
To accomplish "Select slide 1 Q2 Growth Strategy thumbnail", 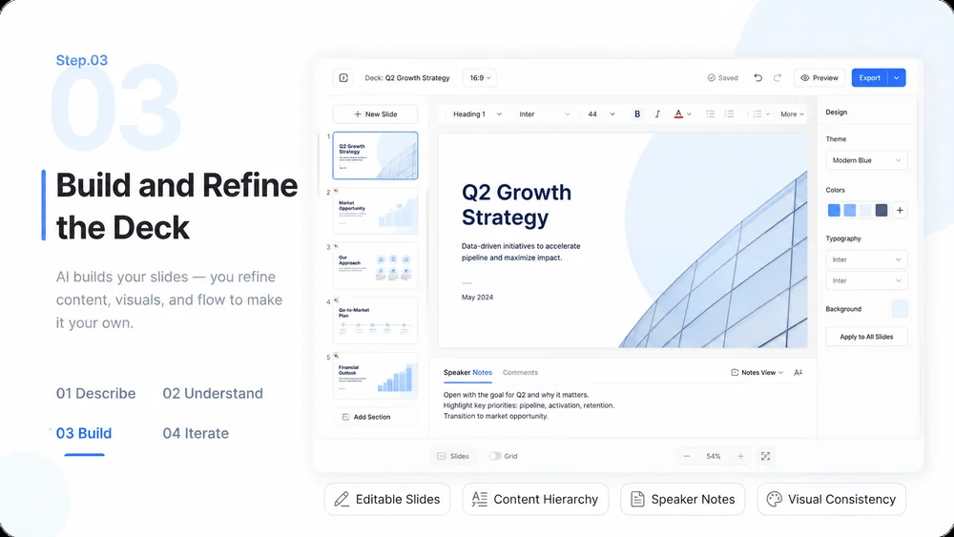I will (375, 155).
